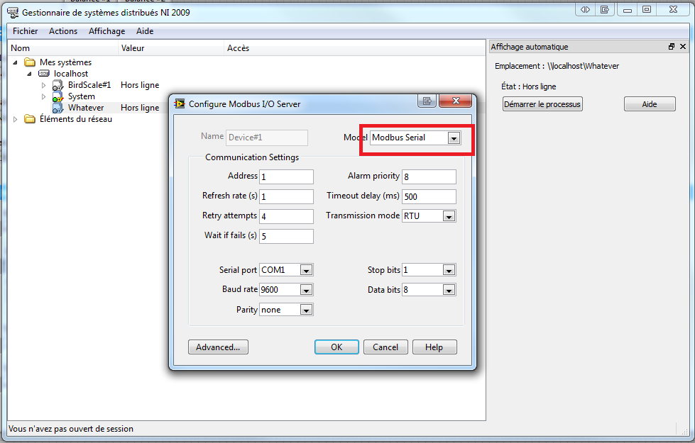Viewport: 695px width, 443px height.
Task: Click the Hors ligne value of Whatever
Action: (x=140, y=108)
